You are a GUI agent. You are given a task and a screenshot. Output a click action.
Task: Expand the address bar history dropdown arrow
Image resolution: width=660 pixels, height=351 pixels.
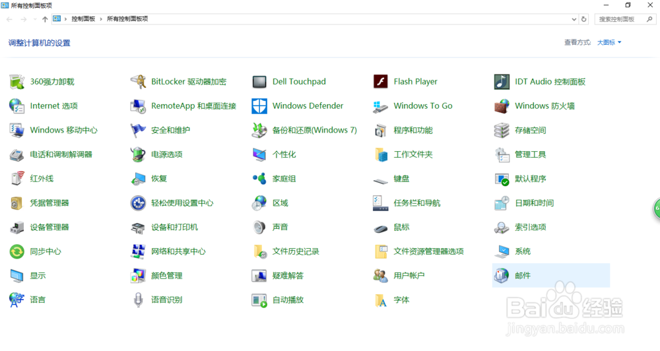[x=574, y=19]
